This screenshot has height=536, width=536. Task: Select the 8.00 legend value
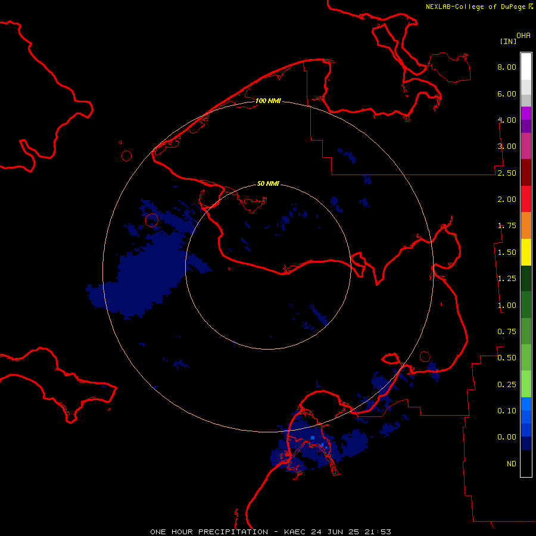point(507,67)
